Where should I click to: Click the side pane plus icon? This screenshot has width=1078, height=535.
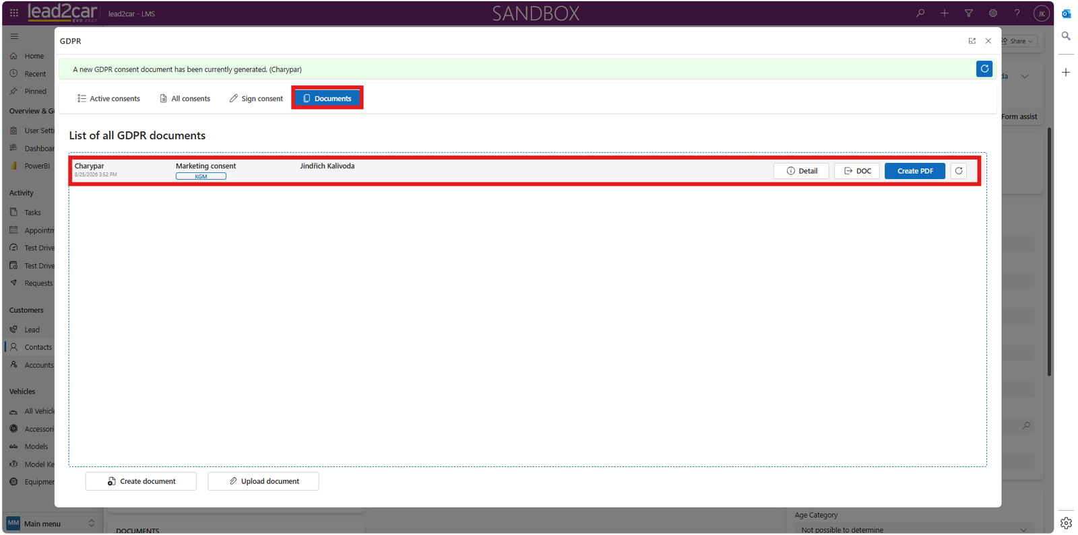(1066, 72)
